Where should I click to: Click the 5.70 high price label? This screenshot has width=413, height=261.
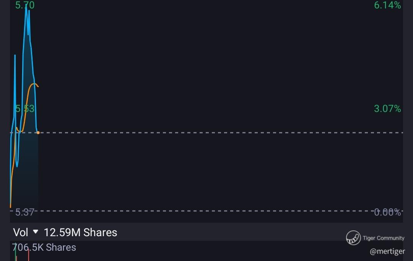click(x=25, y=5)
